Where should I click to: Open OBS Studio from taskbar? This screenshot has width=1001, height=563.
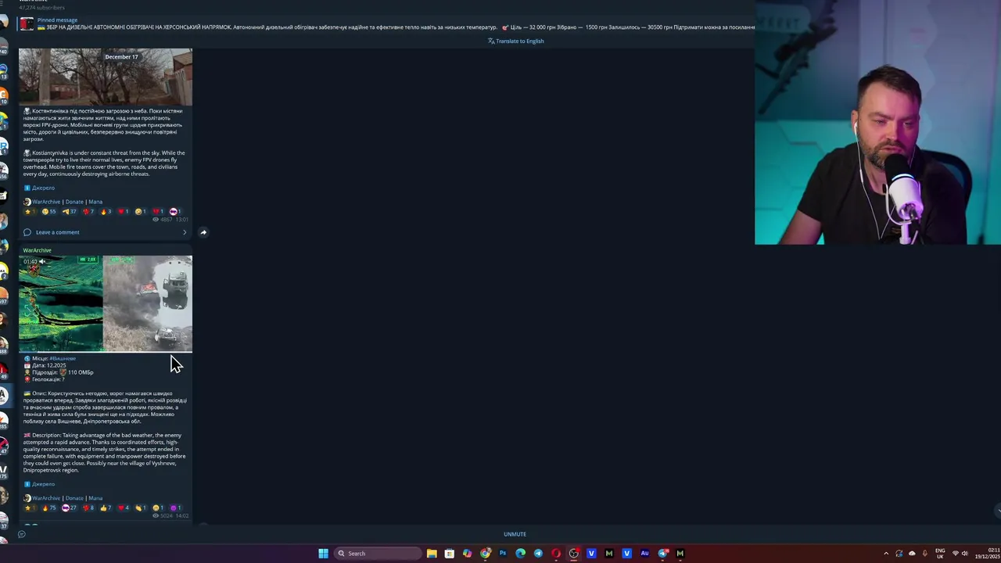(x=574, y=554)
